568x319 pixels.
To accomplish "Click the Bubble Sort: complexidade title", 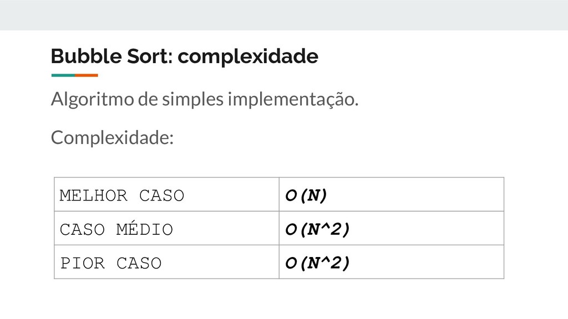I will (184, 56).
